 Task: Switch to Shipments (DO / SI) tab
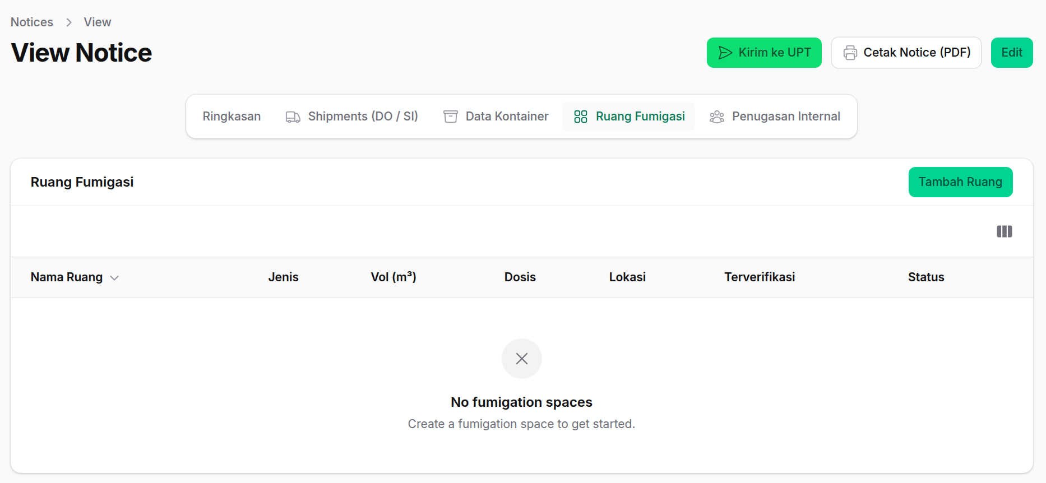352,117
